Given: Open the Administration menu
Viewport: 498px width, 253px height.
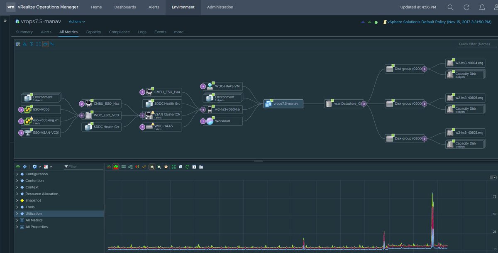Looking at the screenshot, I should click(220, 7).
